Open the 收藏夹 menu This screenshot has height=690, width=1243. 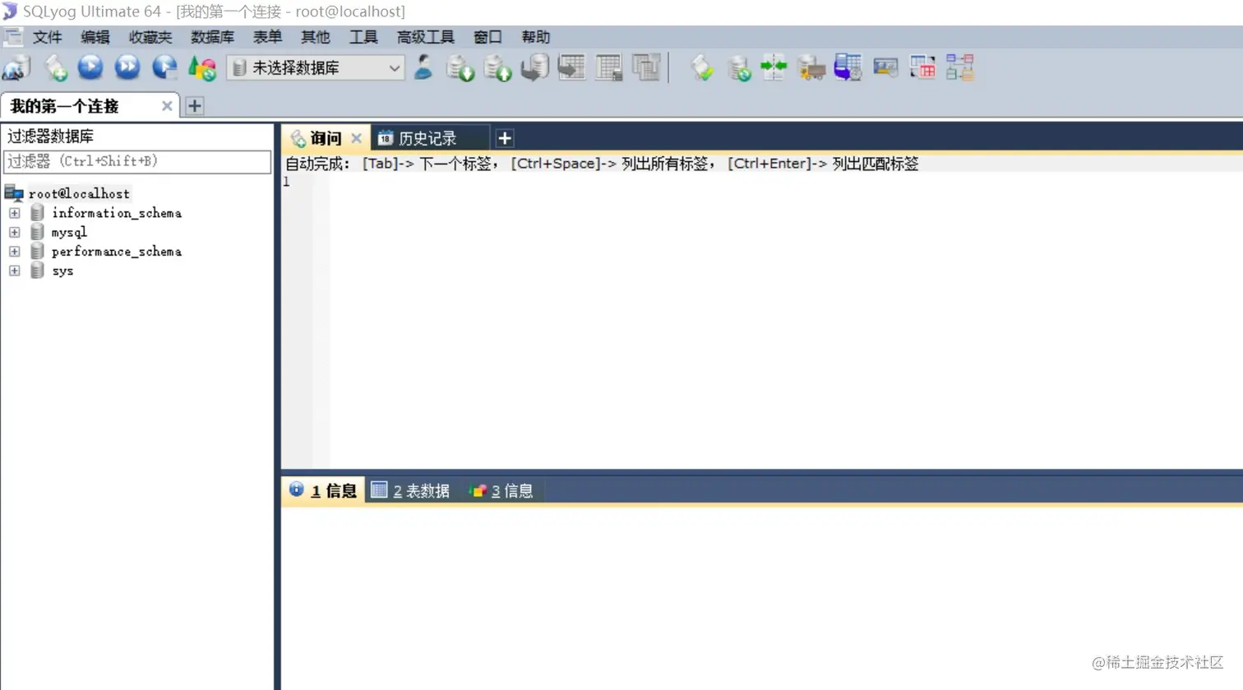click(150, 37)
